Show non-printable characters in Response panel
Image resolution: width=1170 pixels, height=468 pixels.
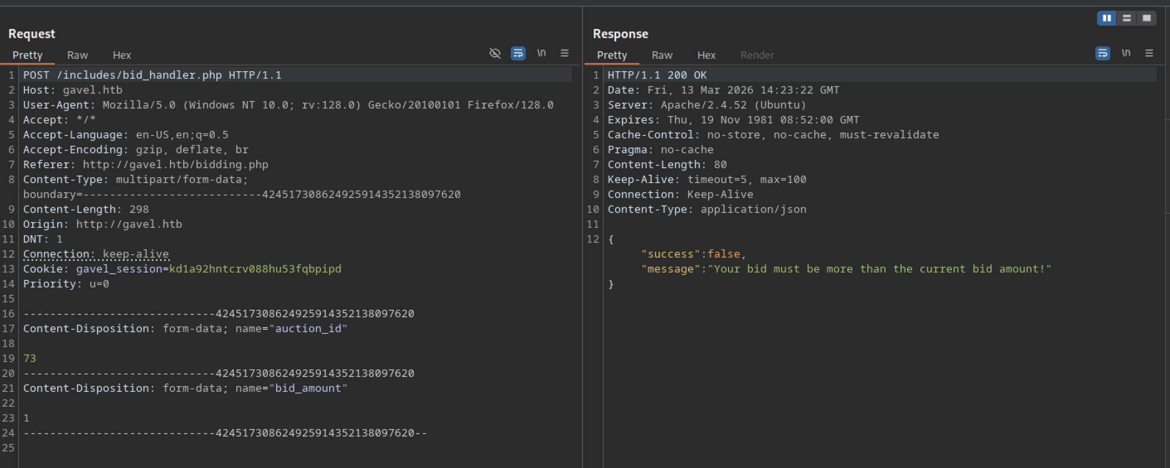point(1126,53)
